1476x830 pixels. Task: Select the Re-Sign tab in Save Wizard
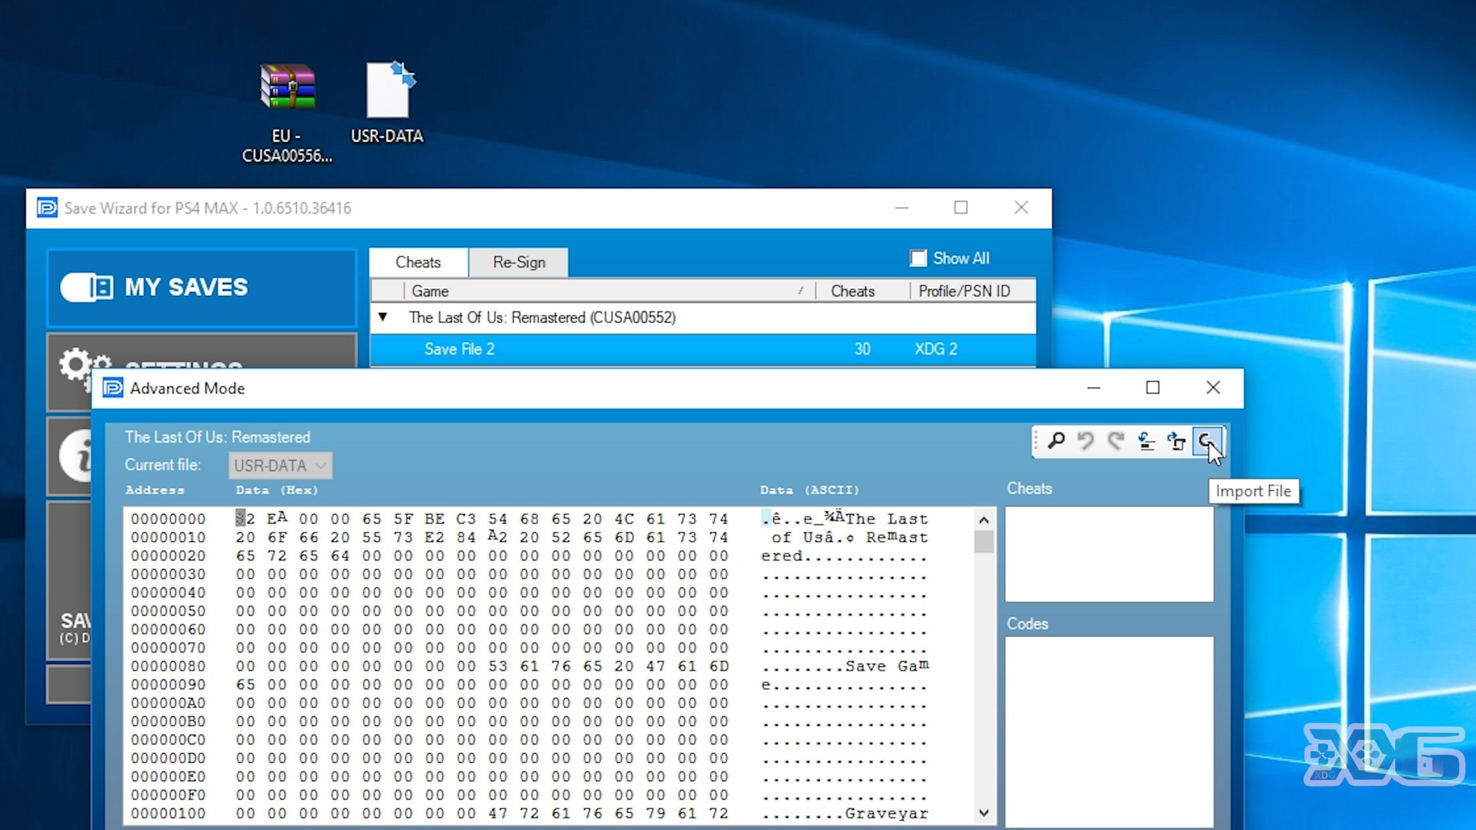tap(518, 261)
